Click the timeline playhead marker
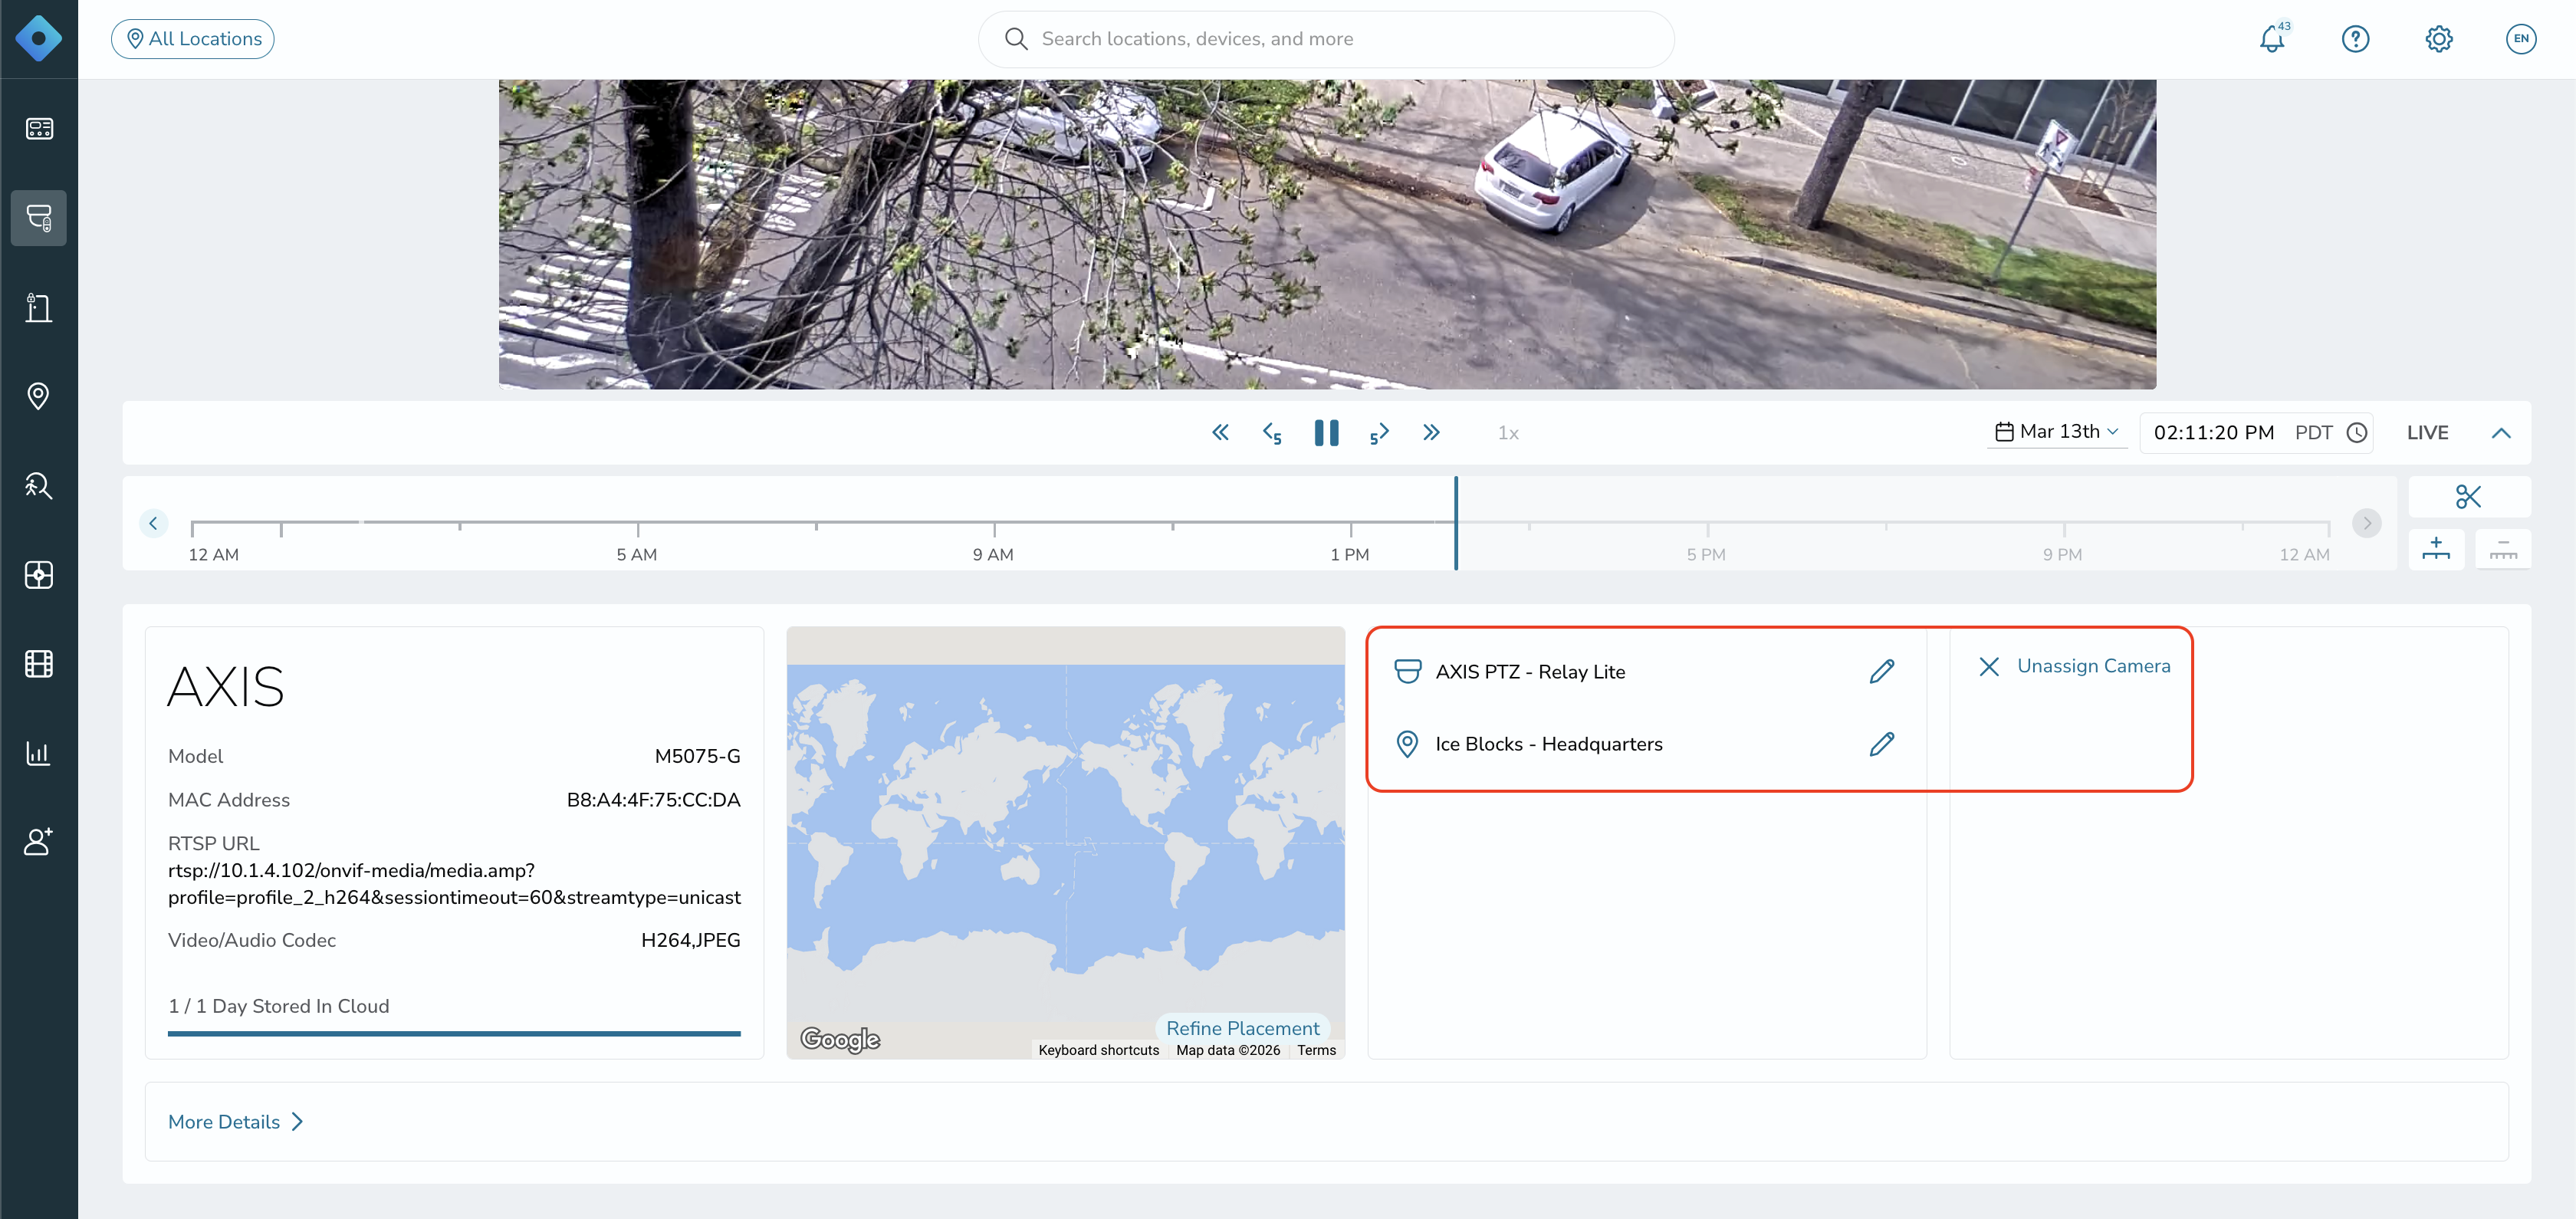Viewport: 2576px width, 1219px height. pyautogui.click(x=1456, y=523)
